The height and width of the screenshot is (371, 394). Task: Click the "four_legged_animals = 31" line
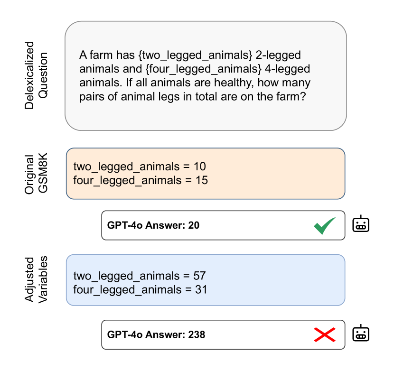141,289
